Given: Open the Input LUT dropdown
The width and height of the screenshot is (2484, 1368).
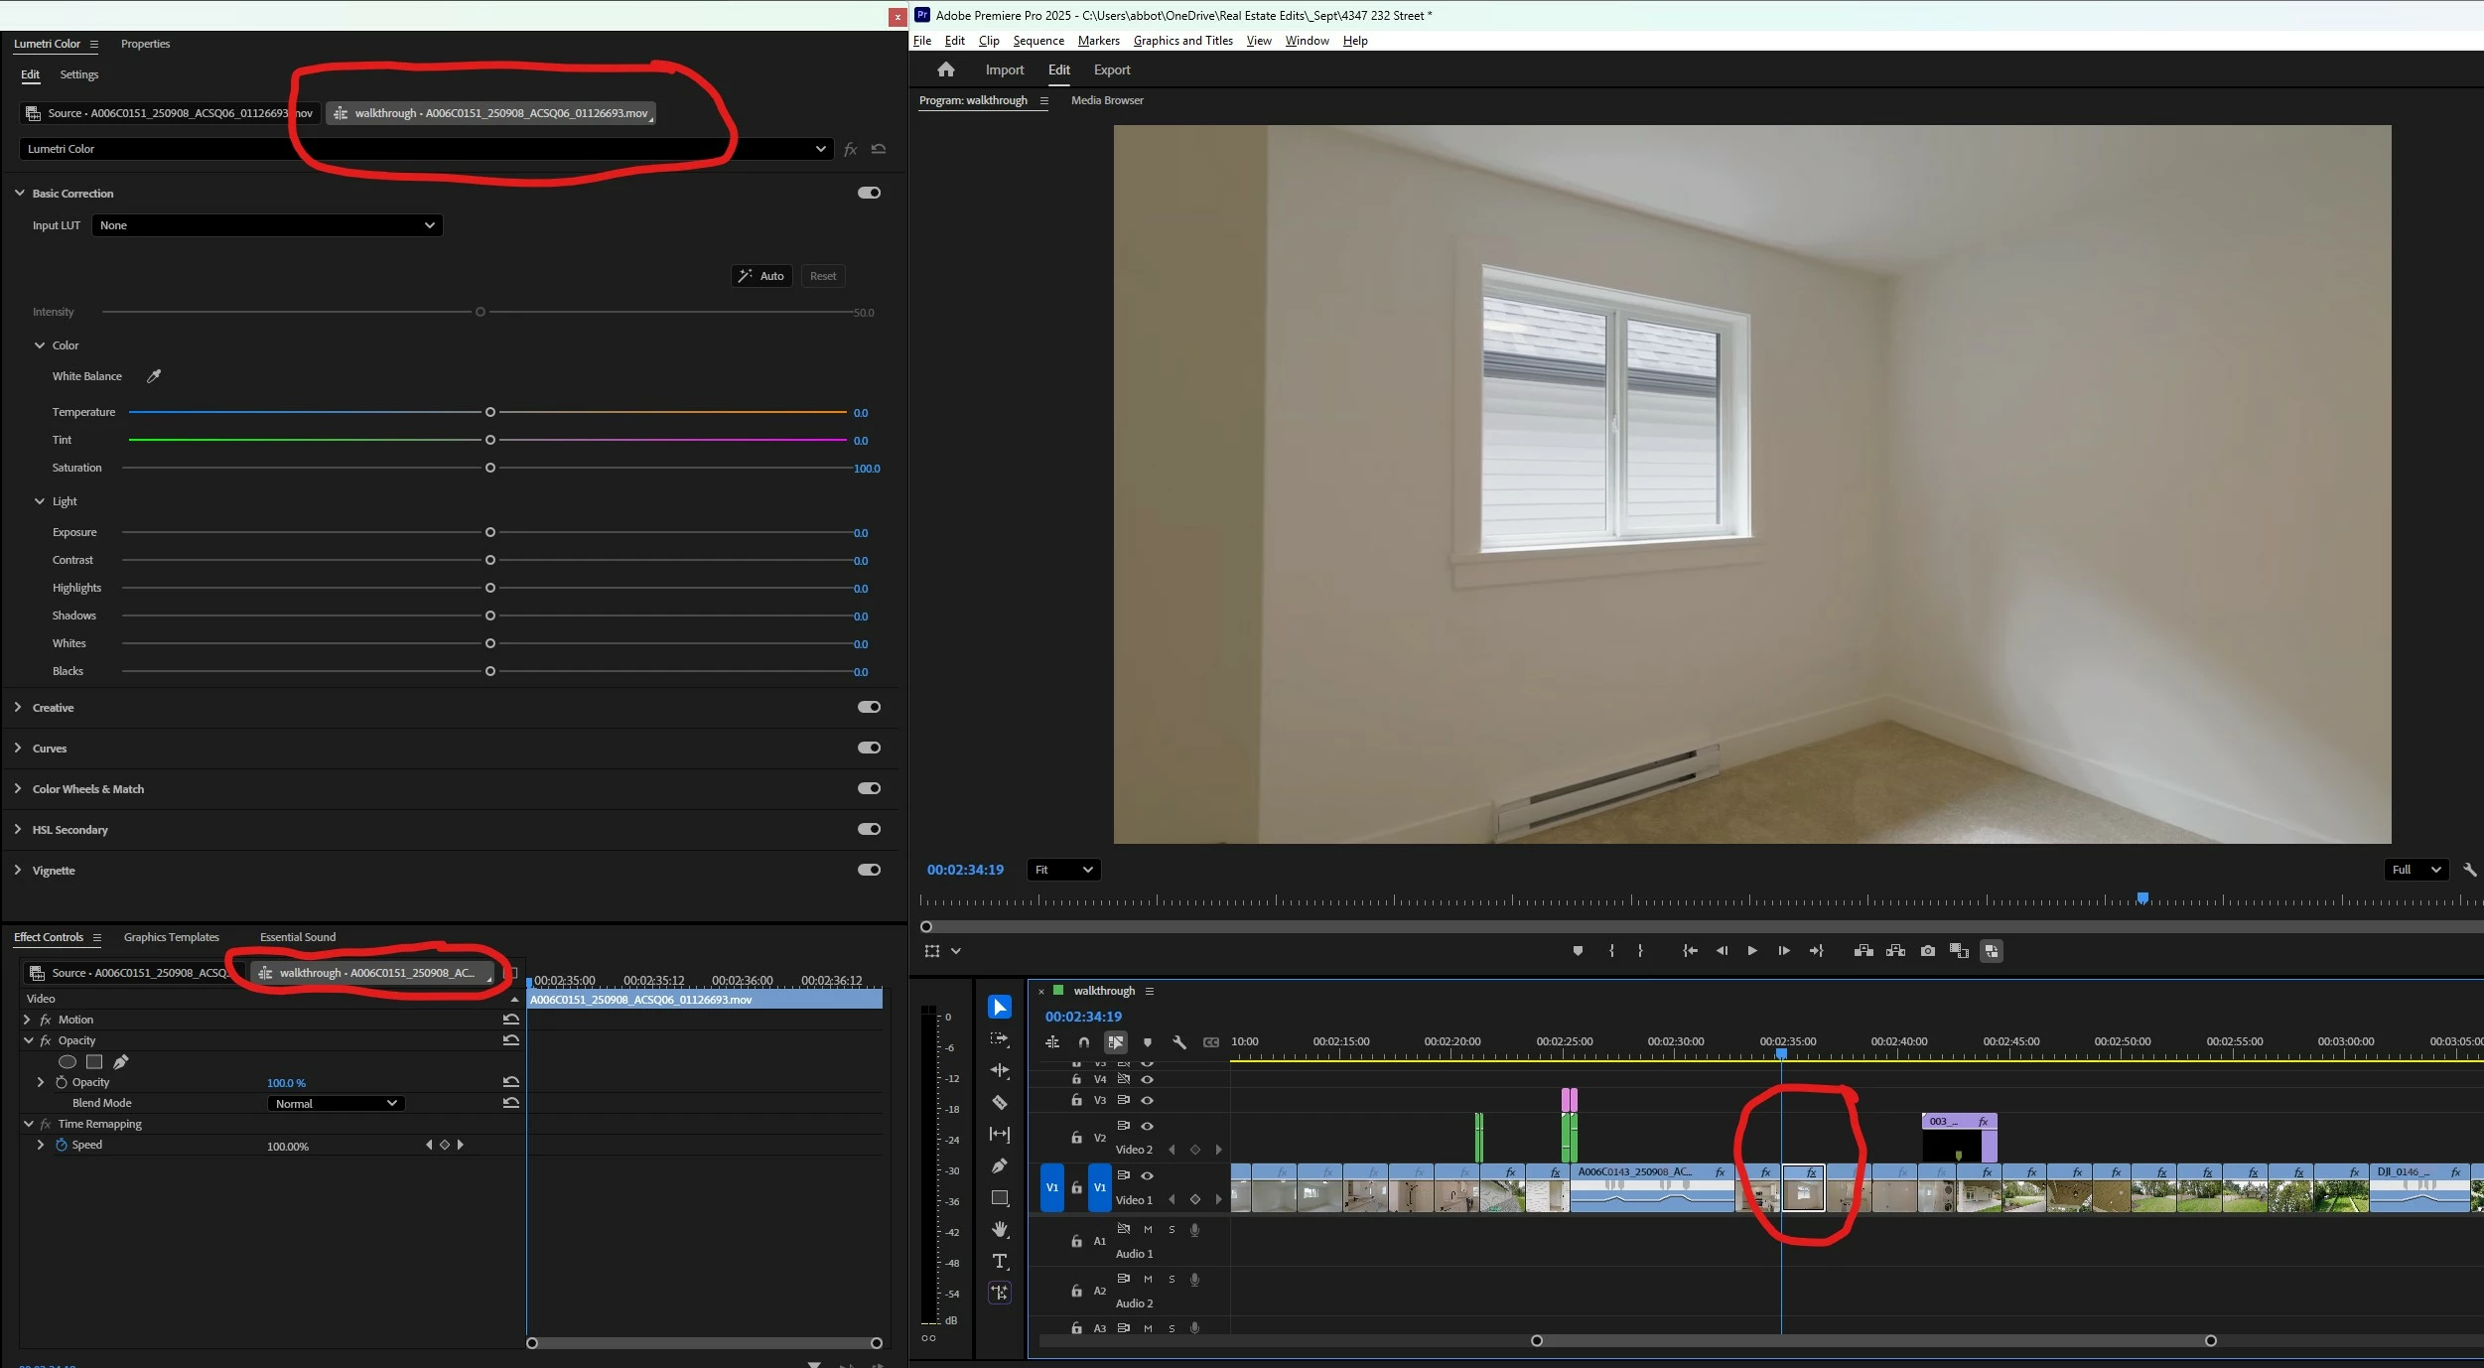Looking at the screenshot, I should tap(267, 225).
